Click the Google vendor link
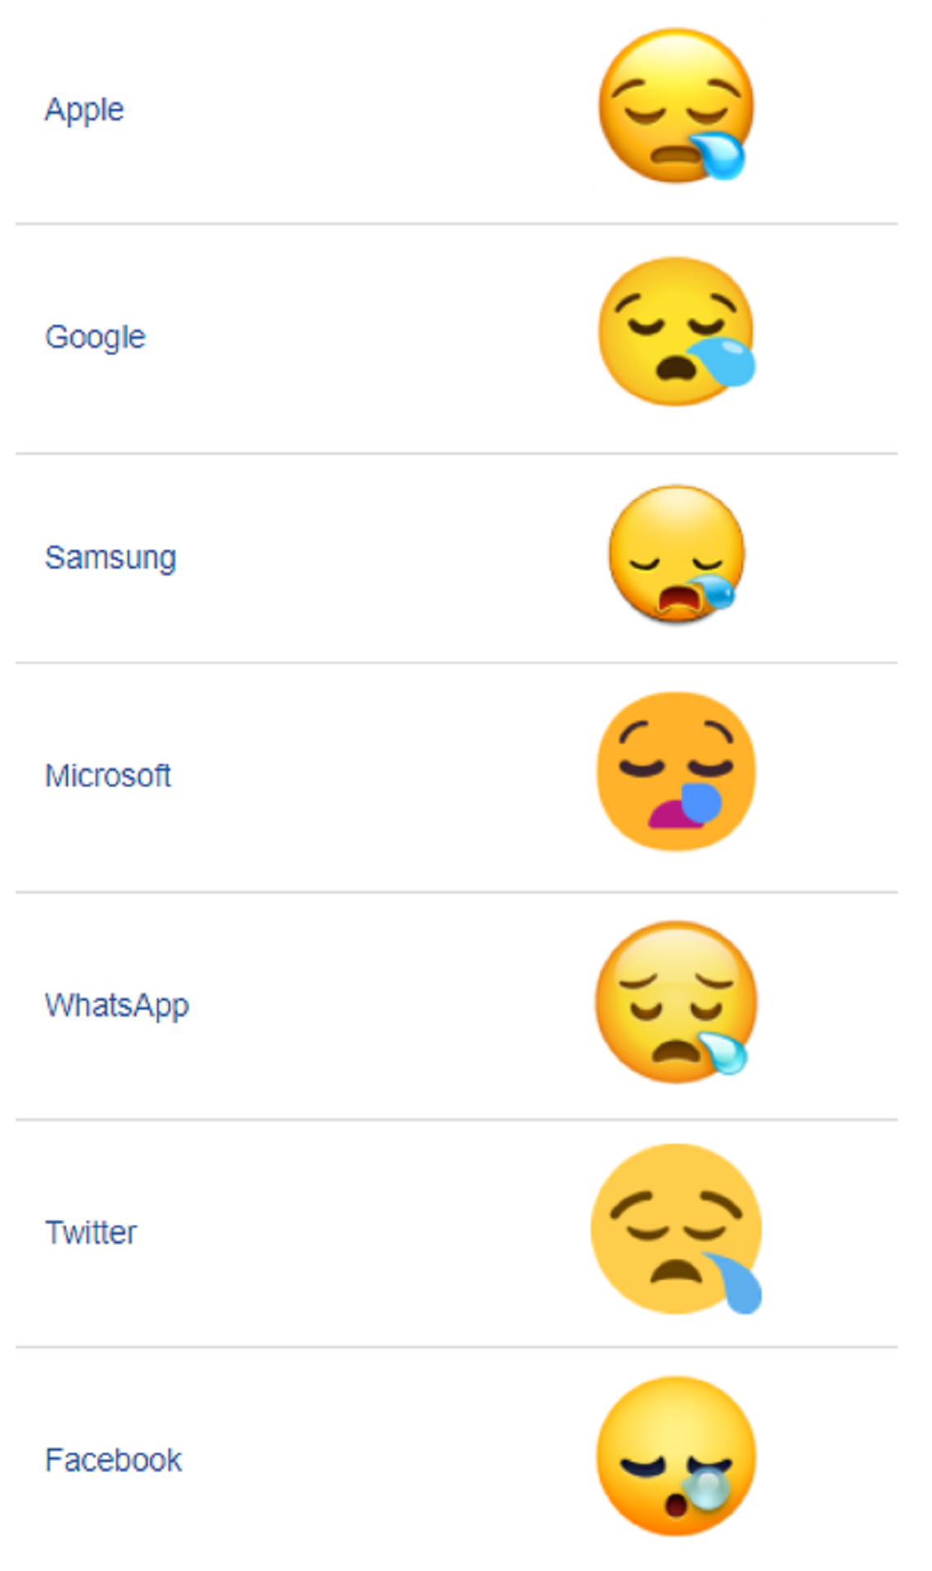This screenshot has width=932, height=1571. click(95, 337)
